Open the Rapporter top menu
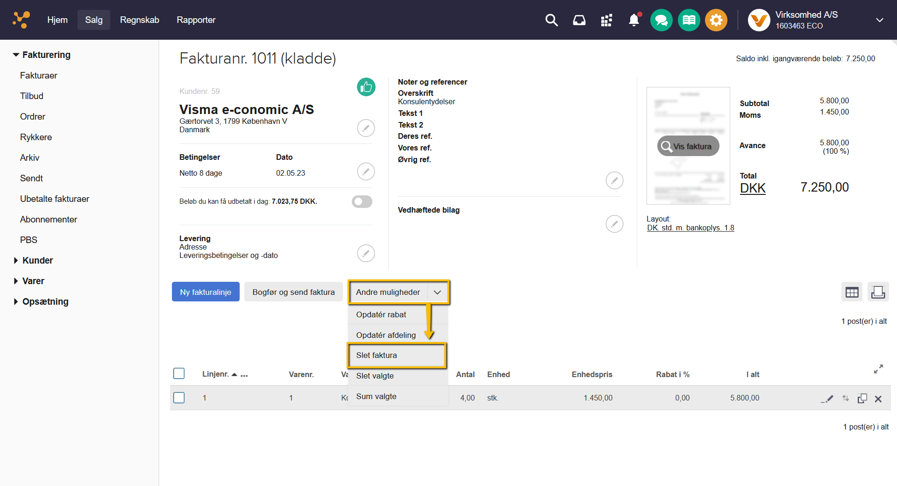 click(196, 20)
